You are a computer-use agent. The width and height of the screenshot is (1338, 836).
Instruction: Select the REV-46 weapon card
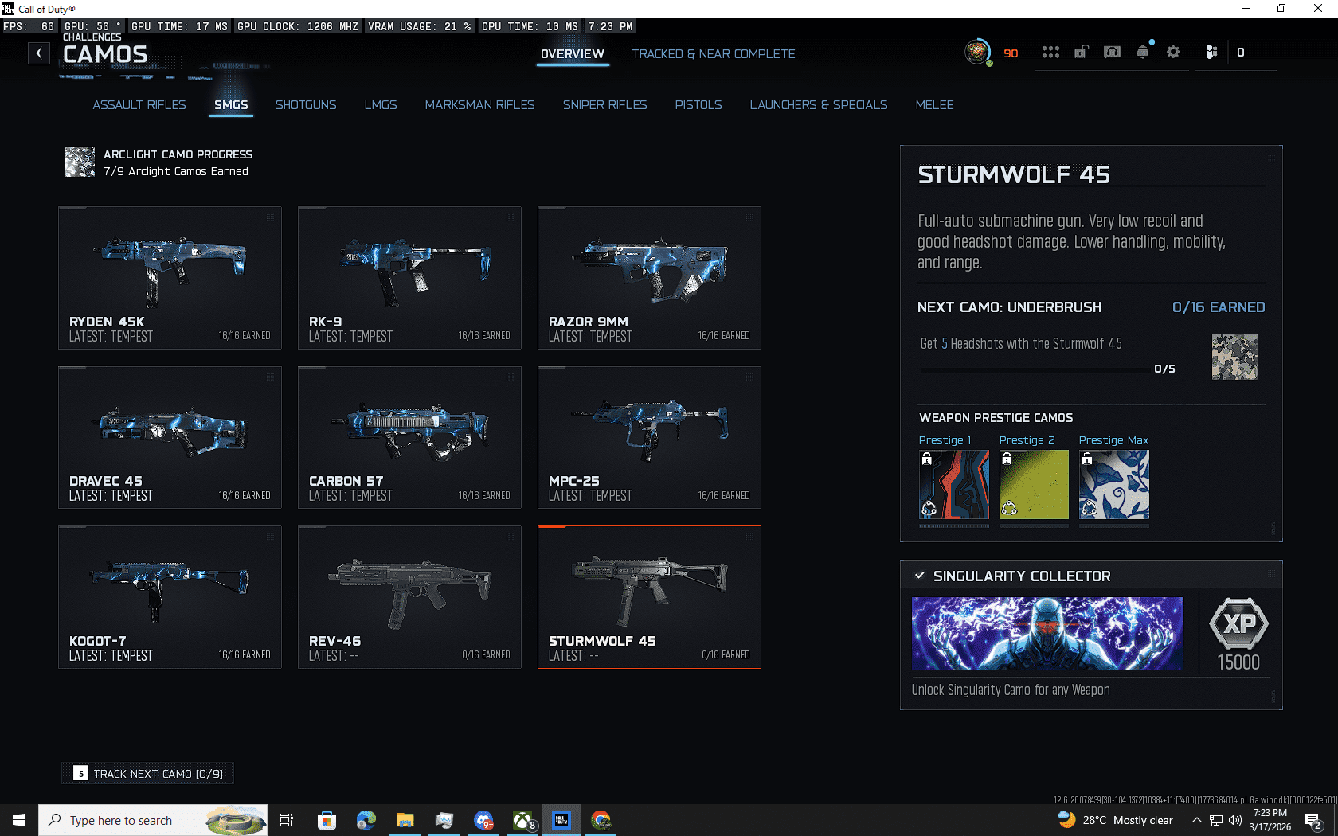409,597
